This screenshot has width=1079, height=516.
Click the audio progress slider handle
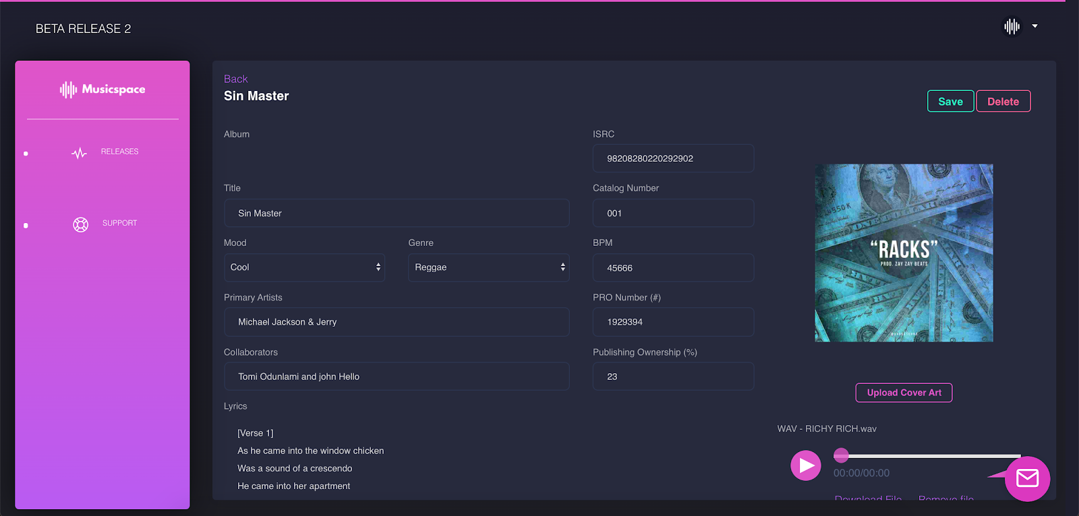pos(841,455)
